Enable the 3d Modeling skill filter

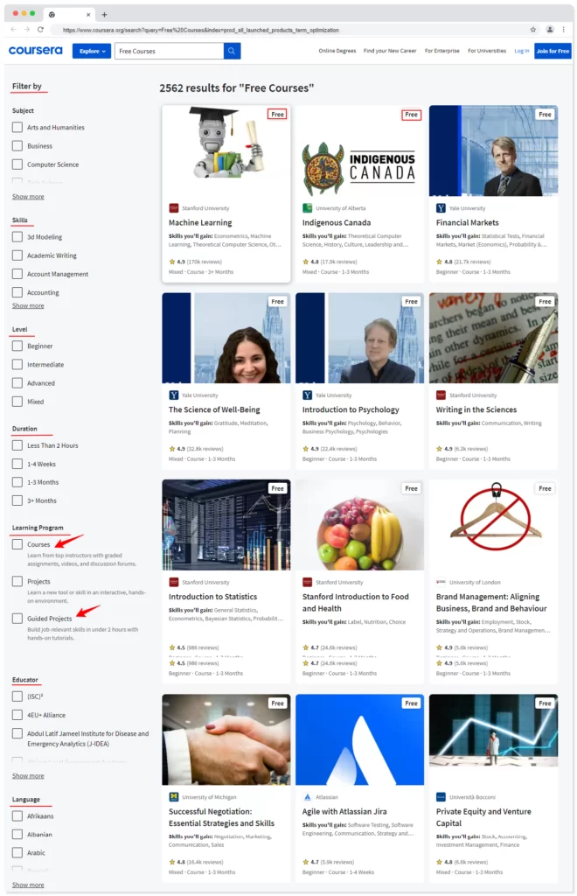point(17,236)
